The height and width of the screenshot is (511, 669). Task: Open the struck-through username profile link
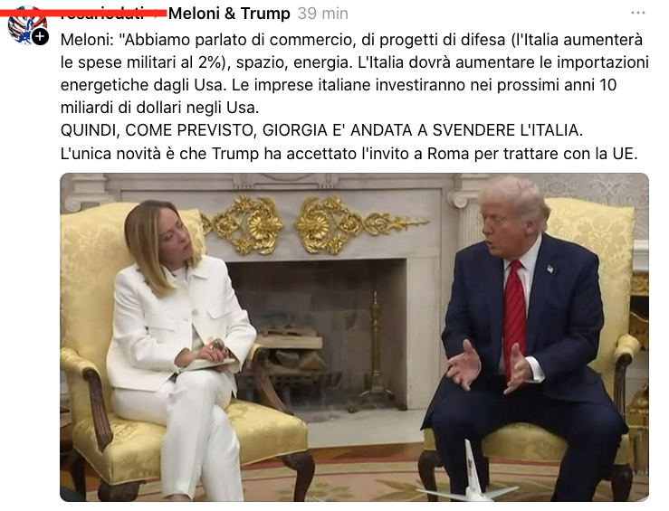coord(102,14)
